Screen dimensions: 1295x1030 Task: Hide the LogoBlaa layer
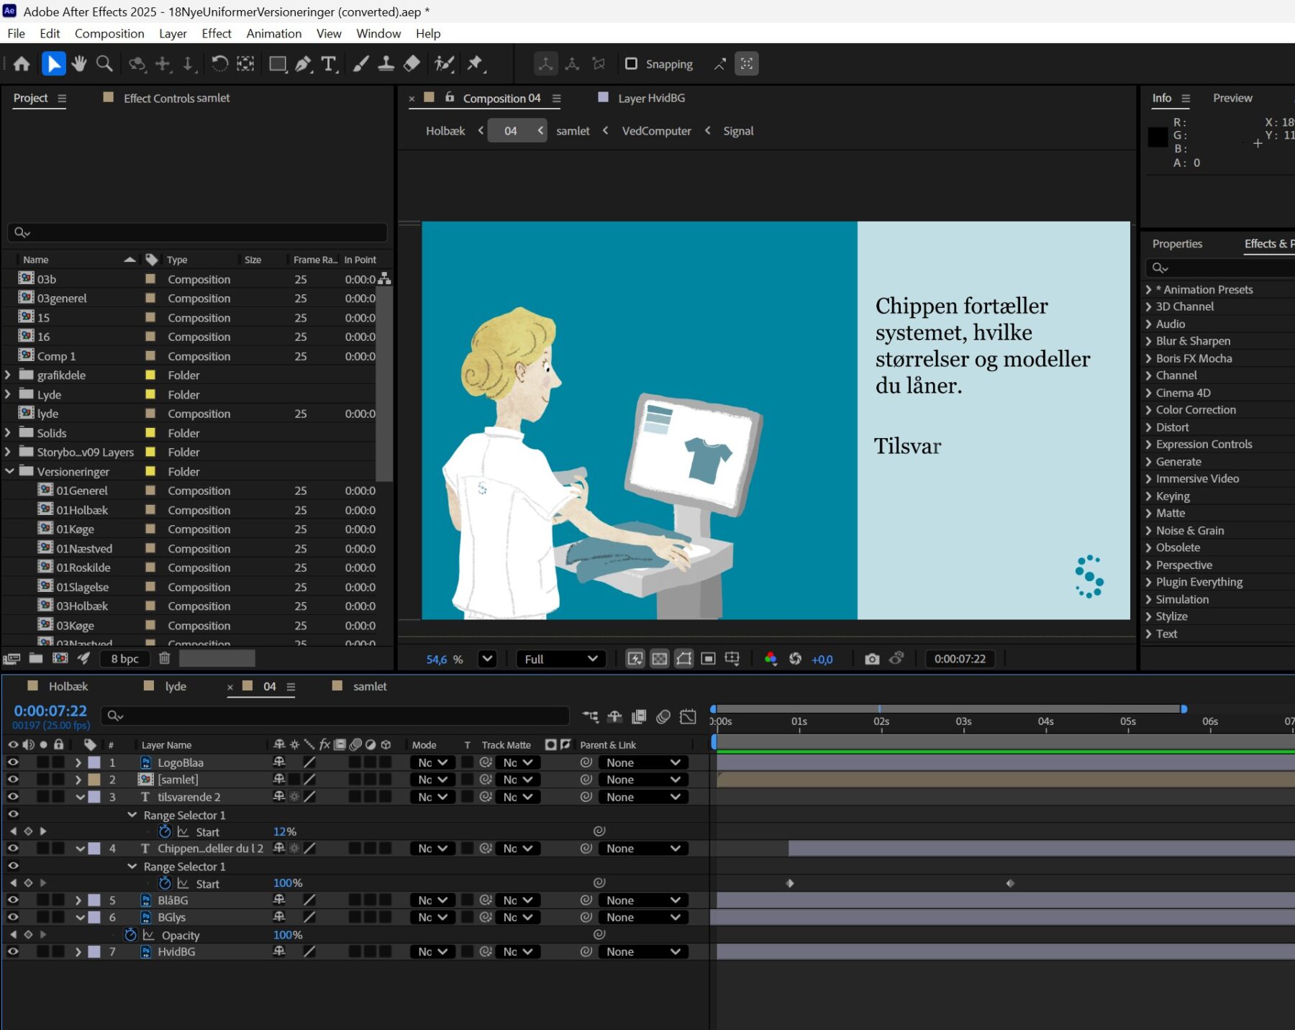click(13, 762)
